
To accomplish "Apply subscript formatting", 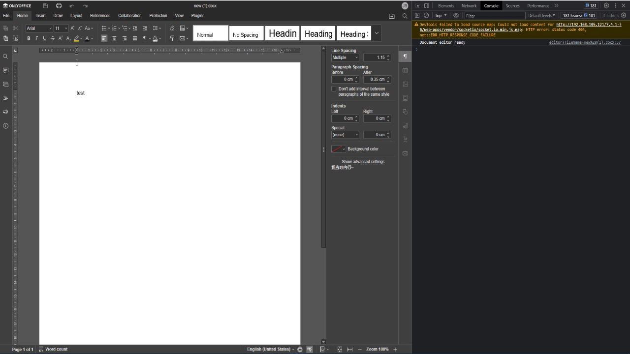I will pyautogui.click(x=68, y=38).
